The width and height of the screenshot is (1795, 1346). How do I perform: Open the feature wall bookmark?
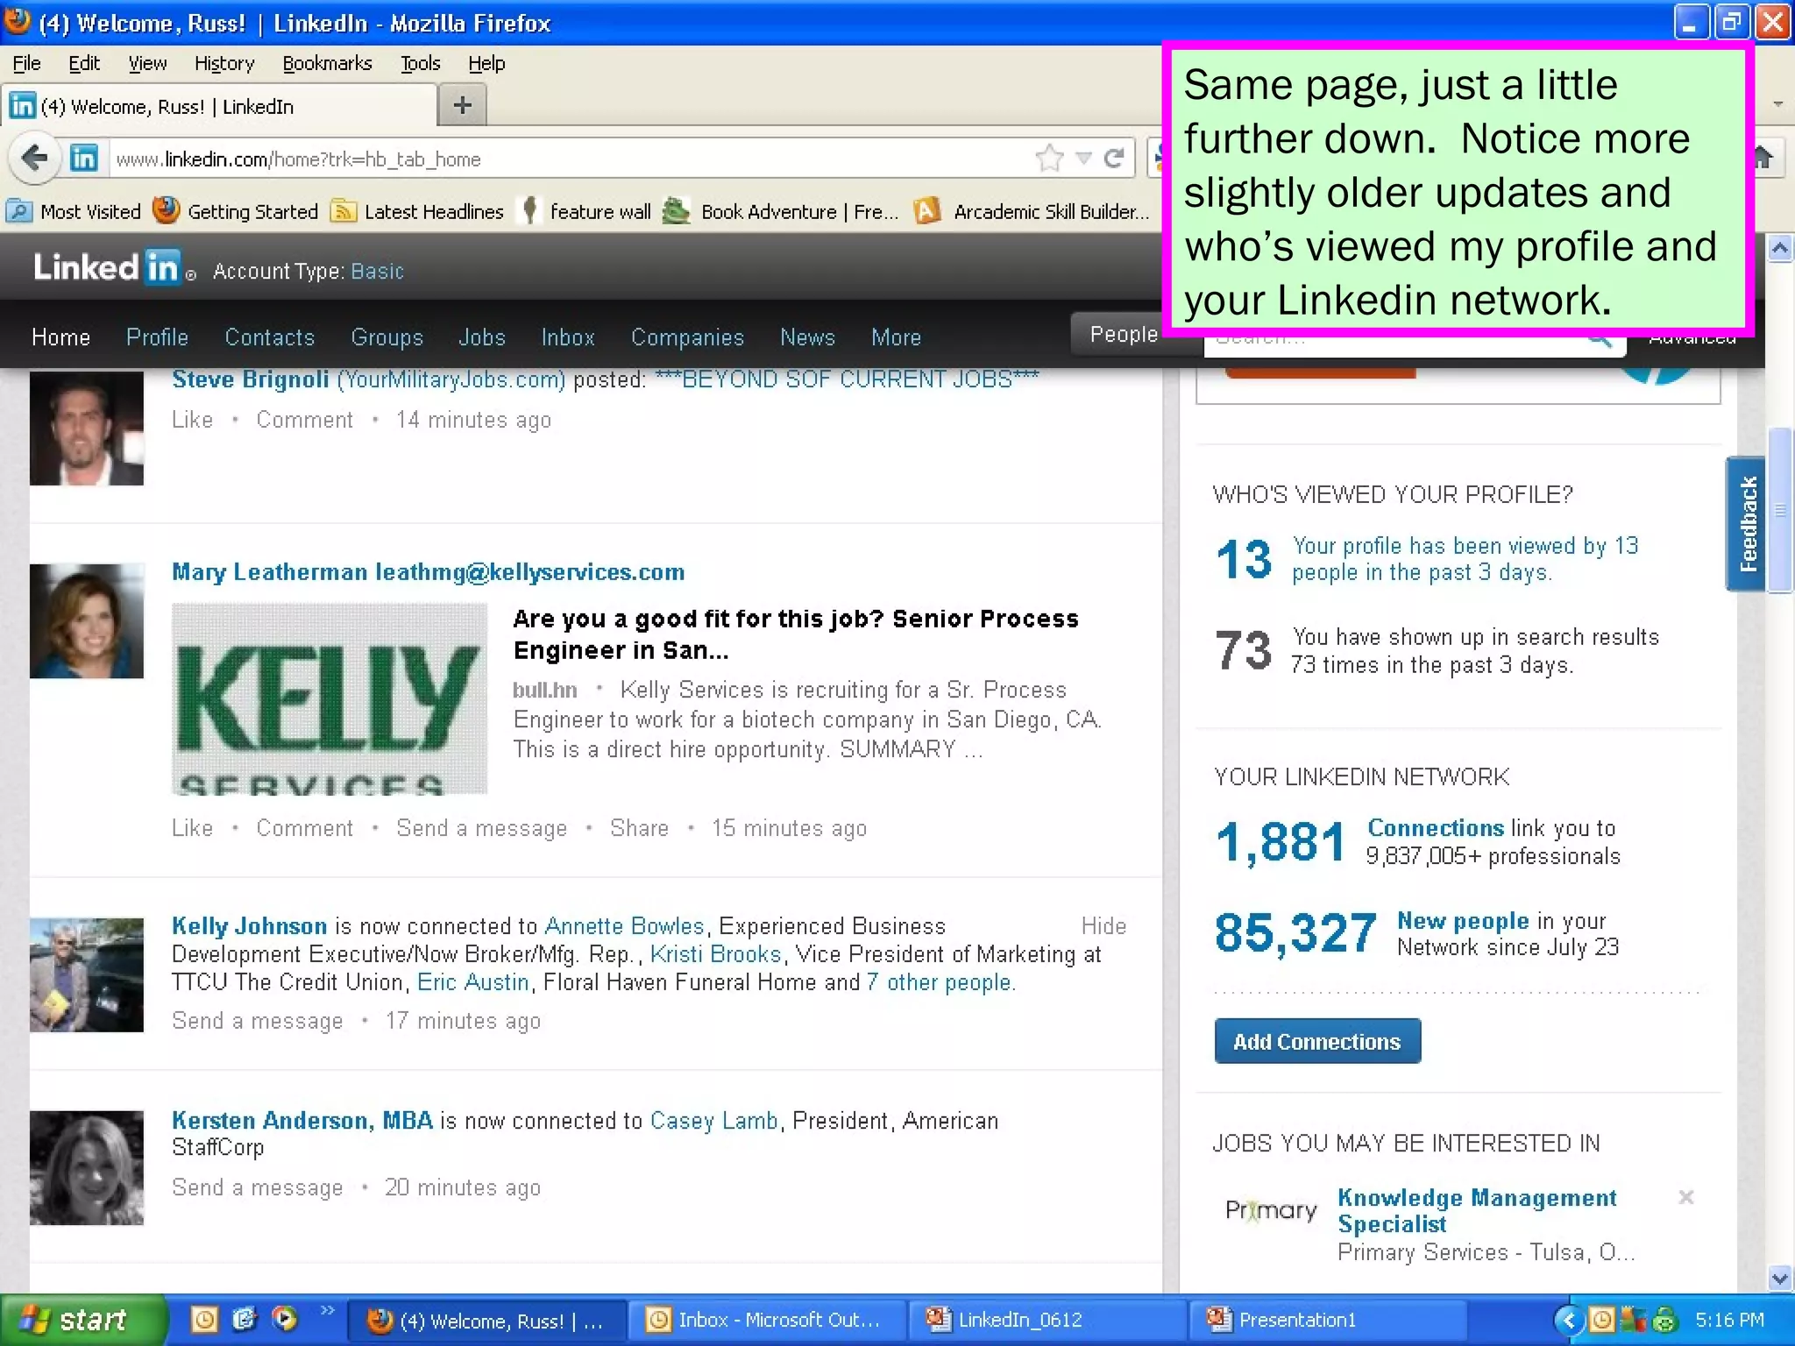pyautogui.click(x=585, y=211)
